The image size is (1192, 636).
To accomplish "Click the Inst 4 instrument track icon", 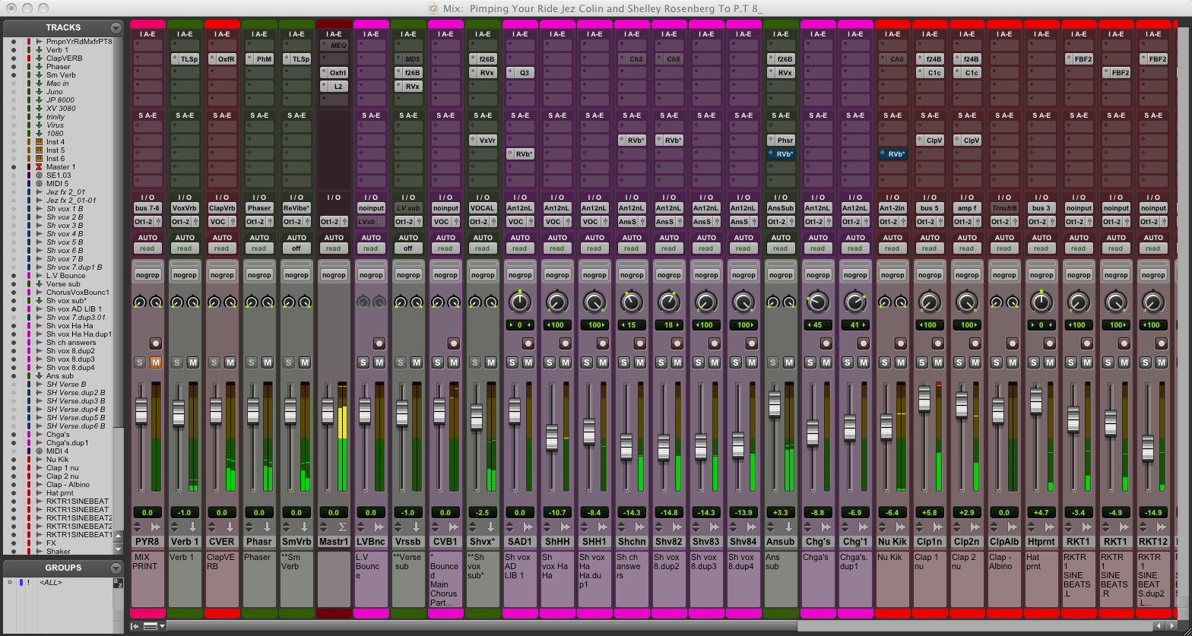I will point(39,142).
